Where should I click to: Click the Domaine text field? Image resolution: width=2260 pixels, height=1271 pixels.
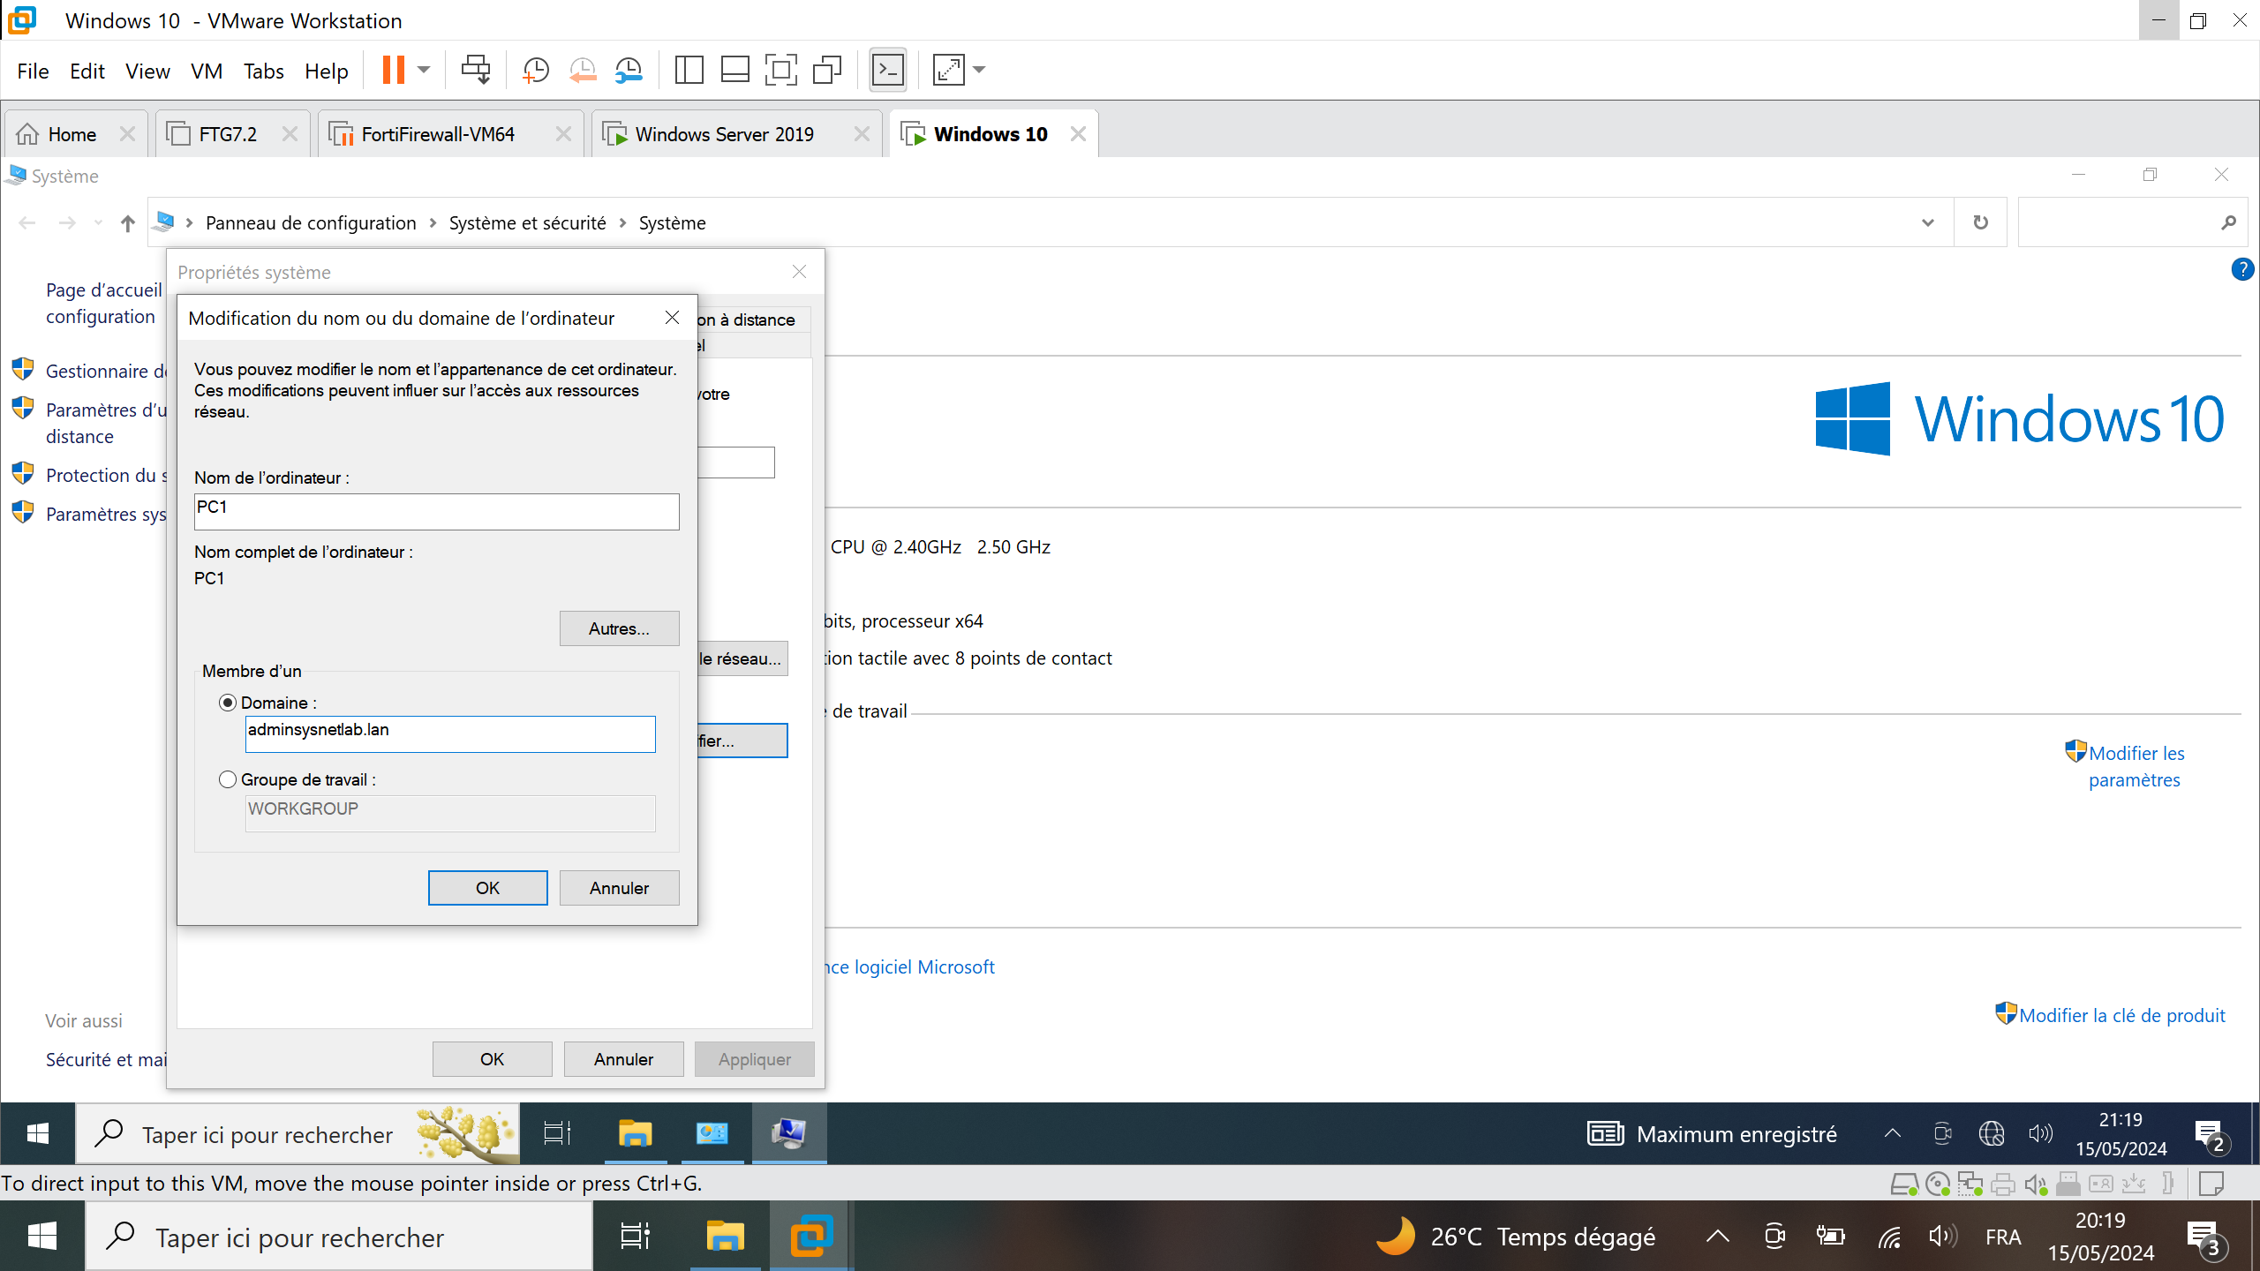click(x=450, y=733)
